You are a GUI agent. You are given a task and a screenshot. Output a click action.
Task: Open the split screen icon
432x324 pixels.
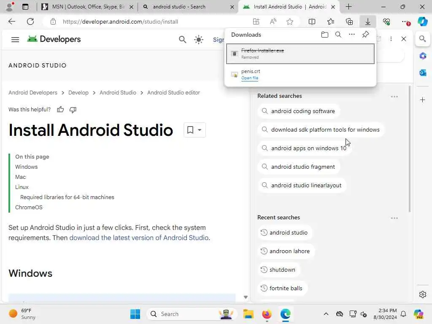coord(312,22)
